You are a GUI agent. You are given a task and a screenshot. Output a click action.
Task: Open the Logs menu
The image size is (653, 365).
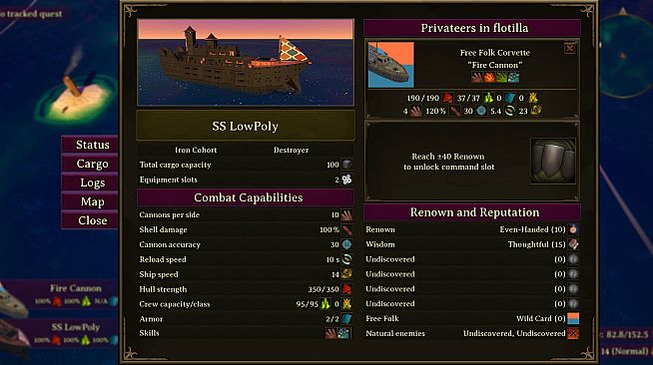tap(91, 182)
